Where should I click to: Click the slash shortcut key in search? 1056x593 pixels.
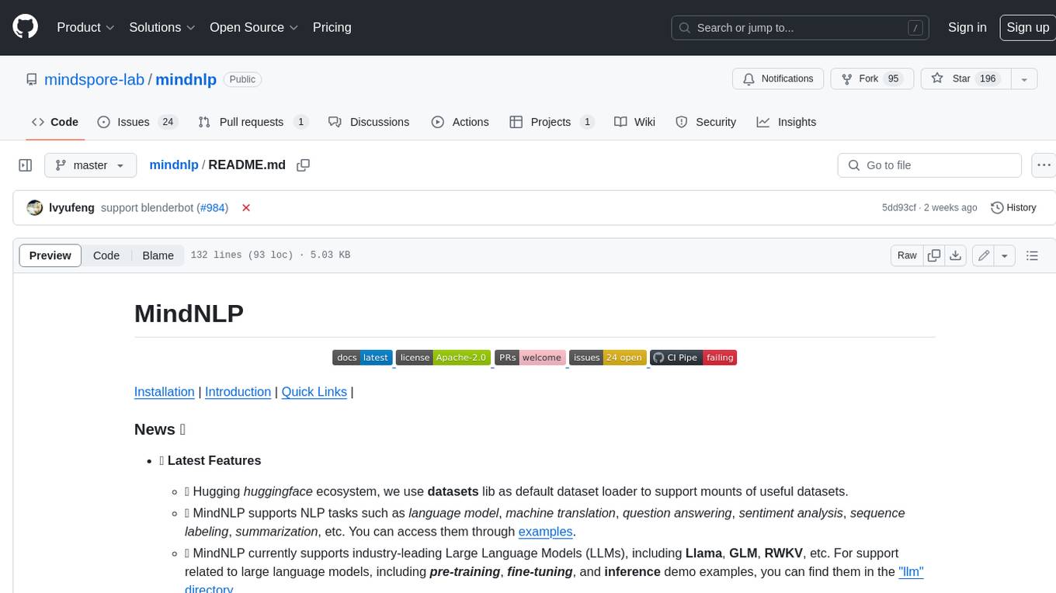point(916,28)
